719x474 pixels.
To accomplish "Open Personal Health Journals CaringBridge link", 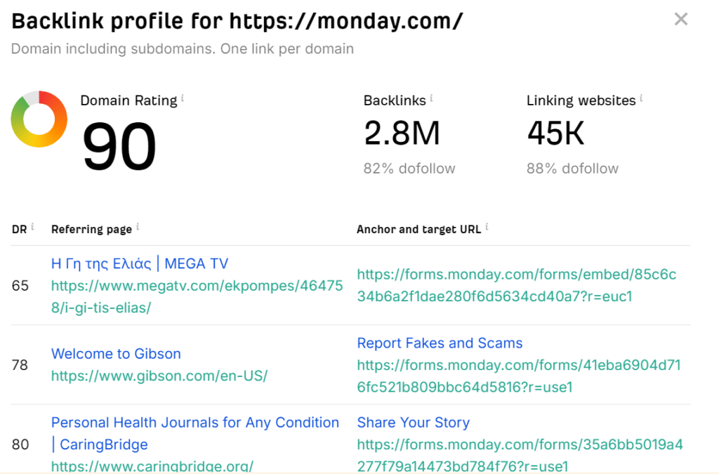I will click(194, 423).
